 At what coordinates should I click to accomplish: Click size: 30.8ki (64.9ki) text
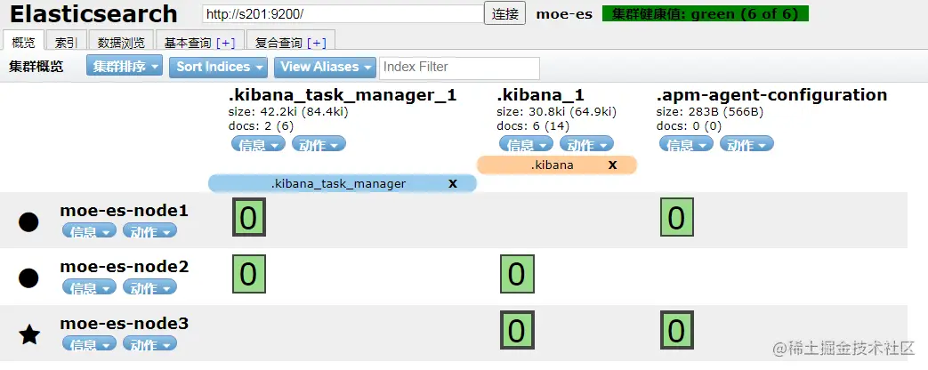point(556,112)
